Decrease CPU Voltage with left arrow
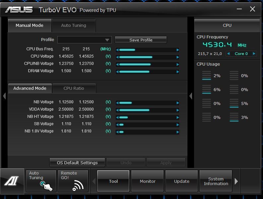This screenshot has width=263, height=199. pyautogui.click(x=117, y=57)
